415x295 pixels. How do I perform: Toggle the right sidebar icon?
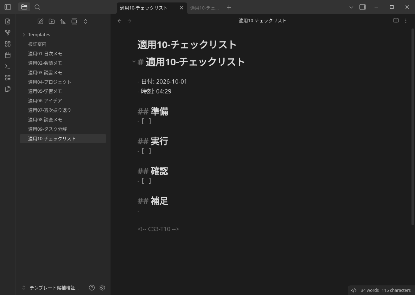(x=363, y=7)
